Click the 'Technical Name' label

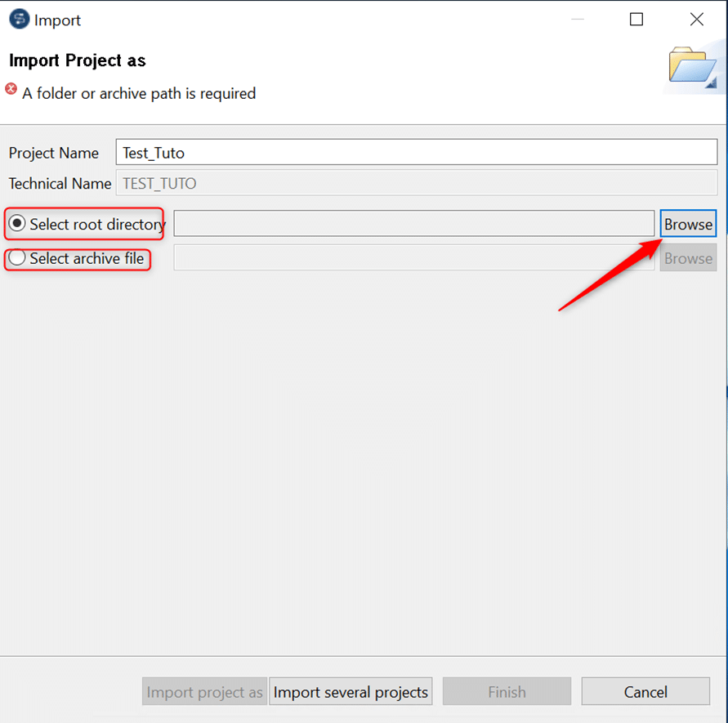[x=60, y=184]
